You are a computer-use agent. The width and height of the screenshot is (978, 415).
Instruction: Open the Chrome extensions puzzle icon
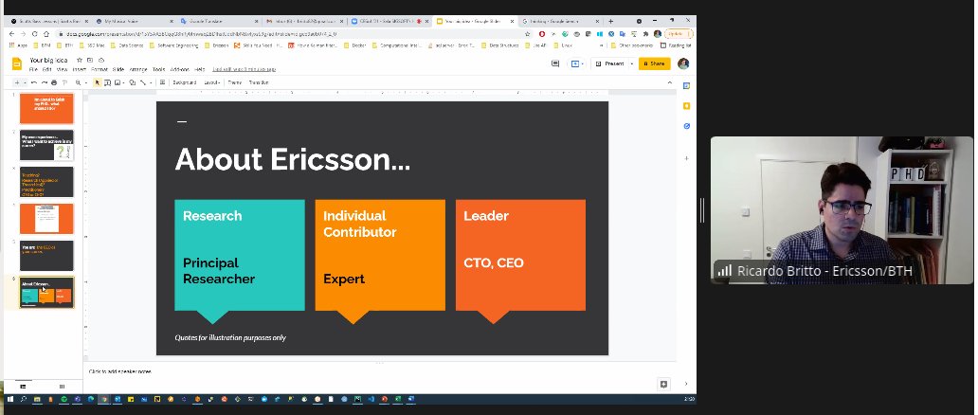click(646, 34)
